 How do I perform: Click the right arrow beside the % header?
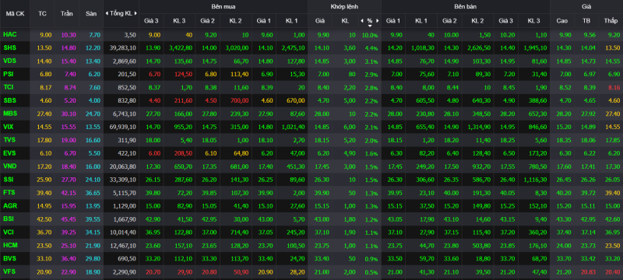click(x=378, y=21)
